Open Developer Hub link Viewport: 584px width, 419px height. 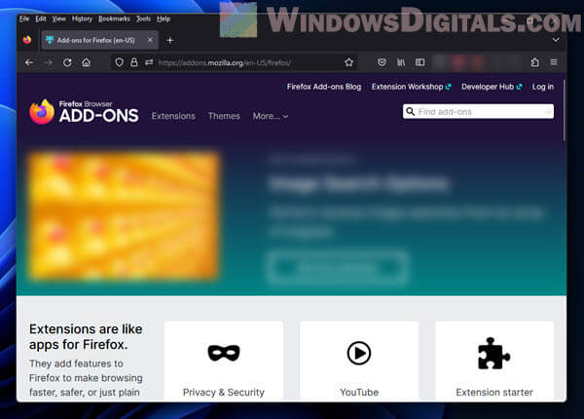pyautogui.click(x=492, y=87)
